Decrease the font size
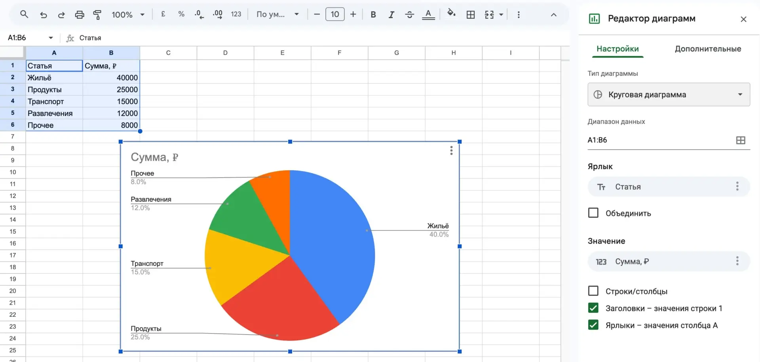Image resolution: width=760 pixels, height=362 pixels. pyautogui.click(x=317, y=14)
